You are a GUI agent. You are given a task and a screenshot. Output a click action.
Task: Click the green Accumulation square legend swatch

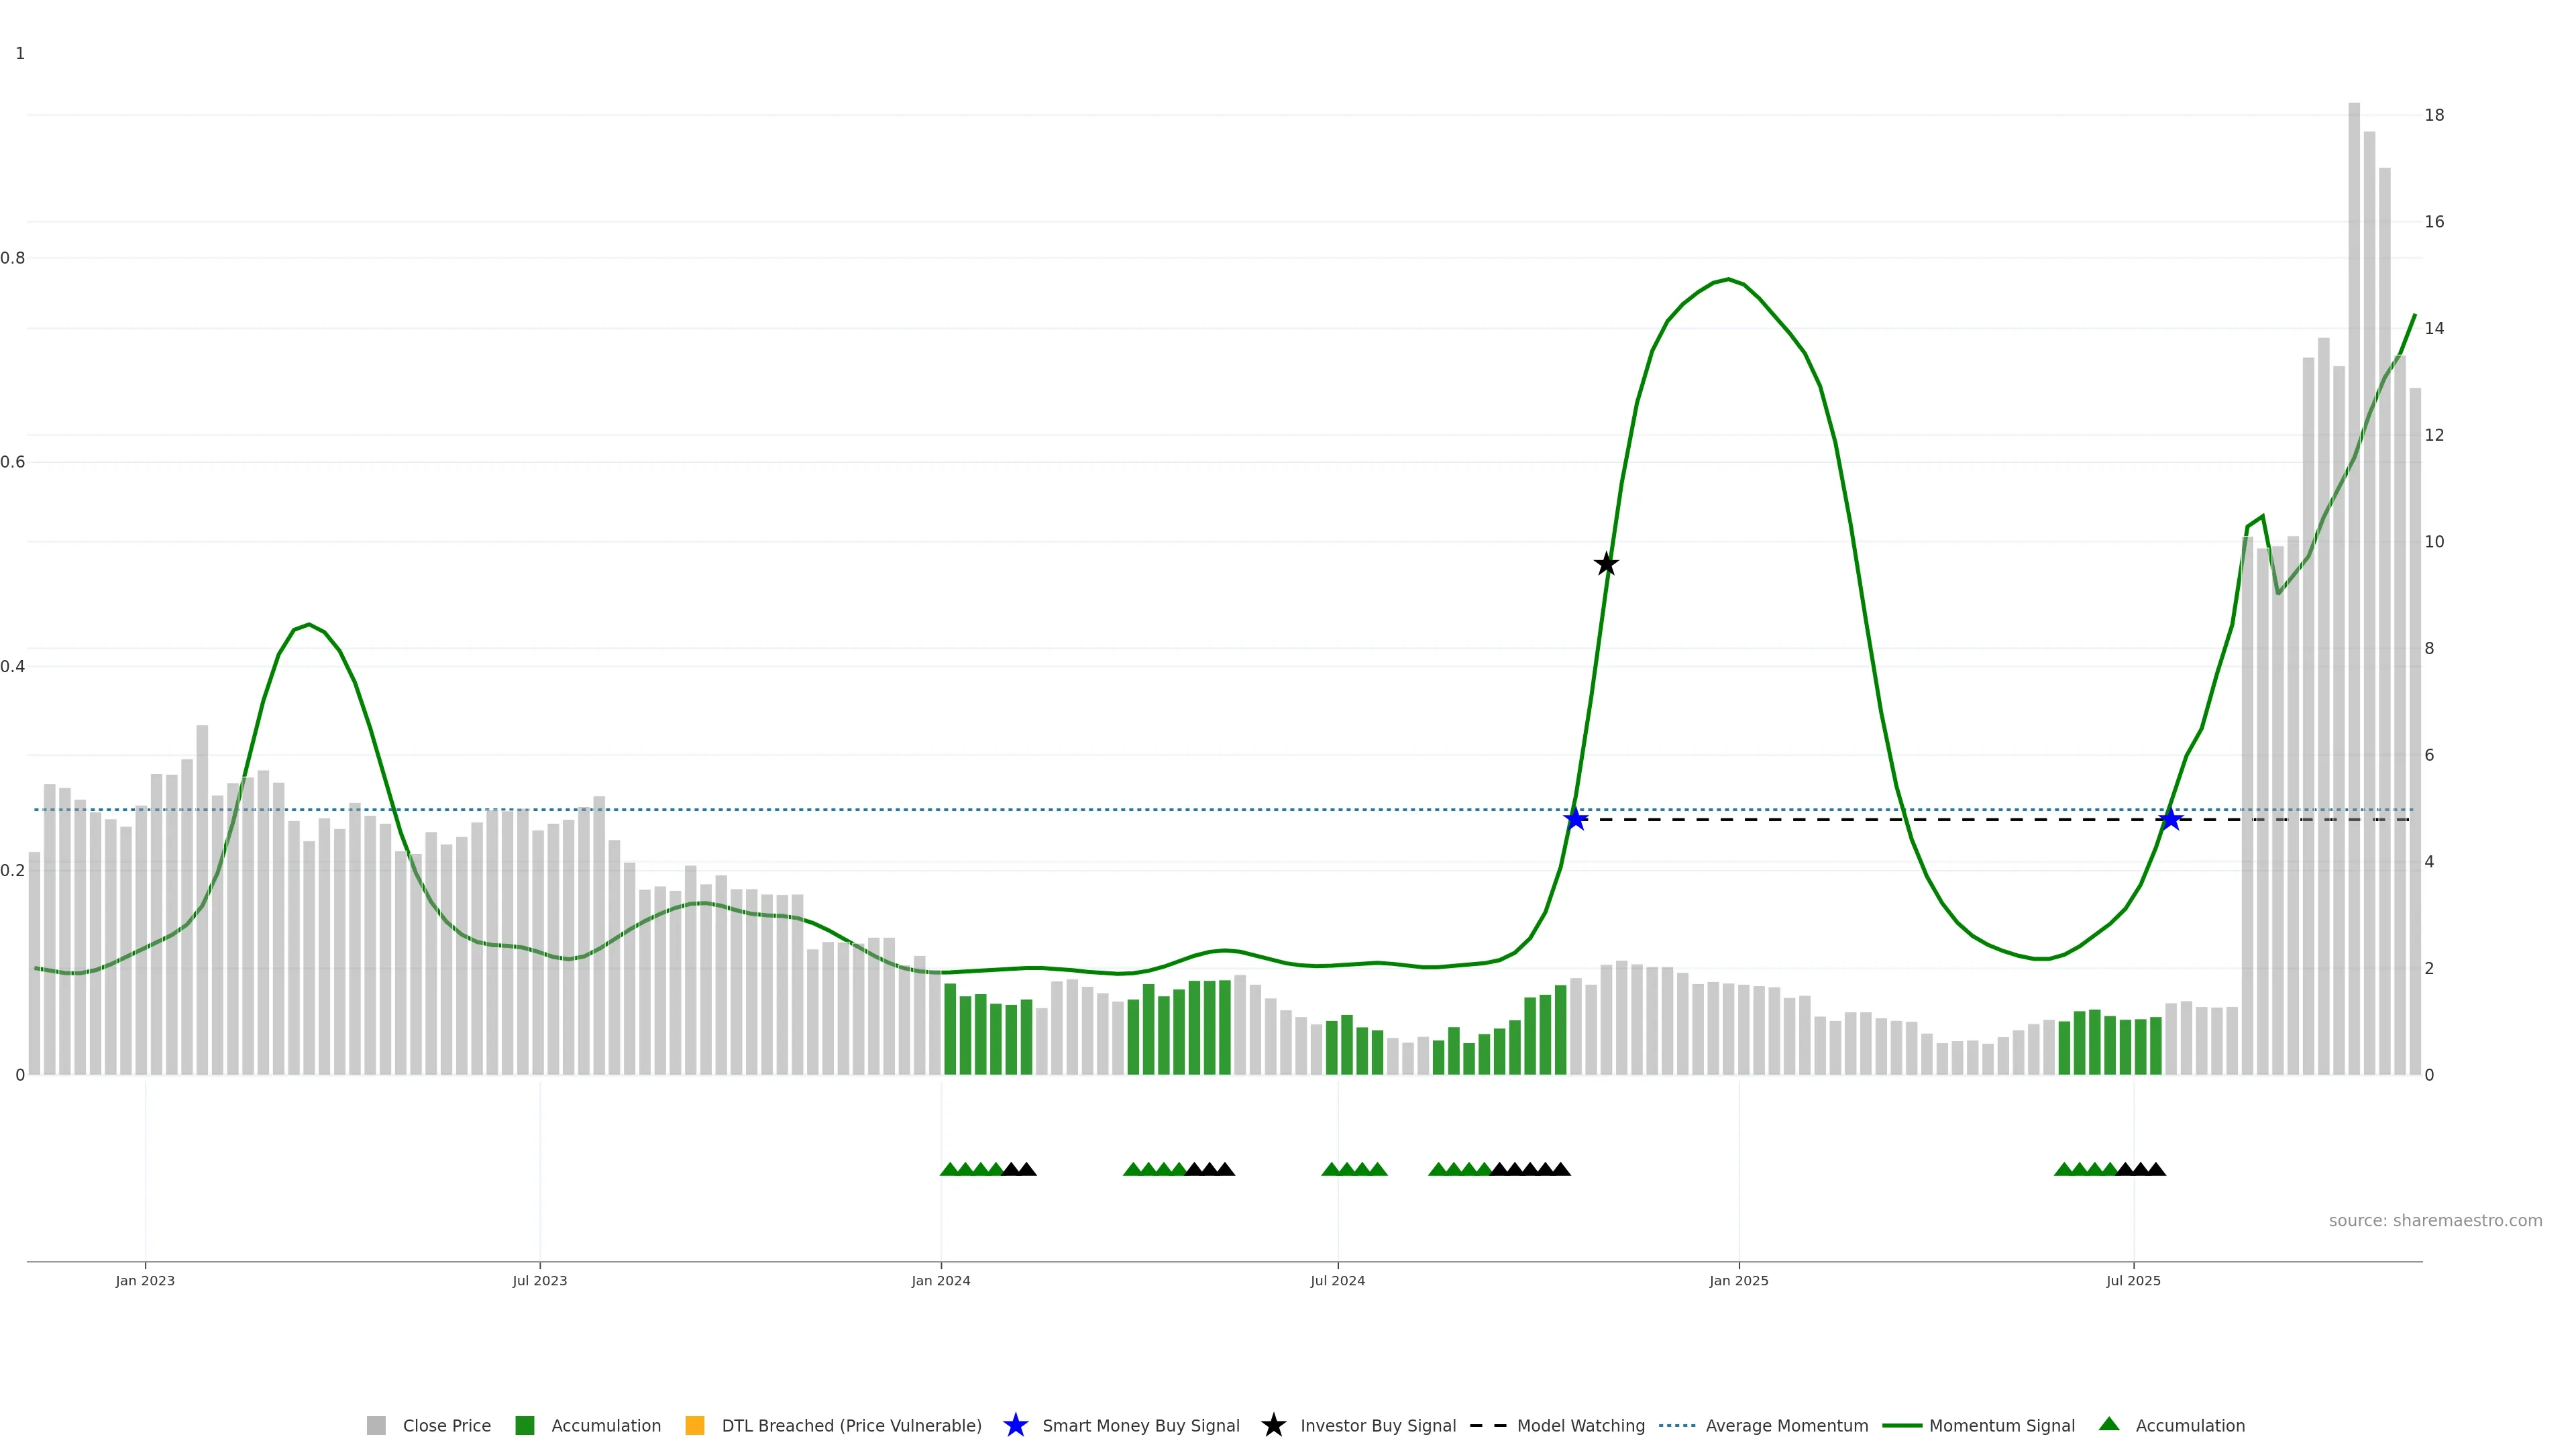click(524, 1426)
